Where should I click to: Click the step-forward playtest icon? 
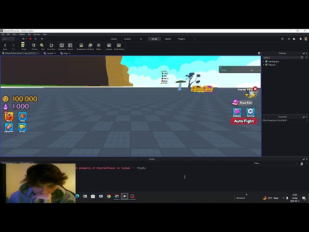coord(42,39)
